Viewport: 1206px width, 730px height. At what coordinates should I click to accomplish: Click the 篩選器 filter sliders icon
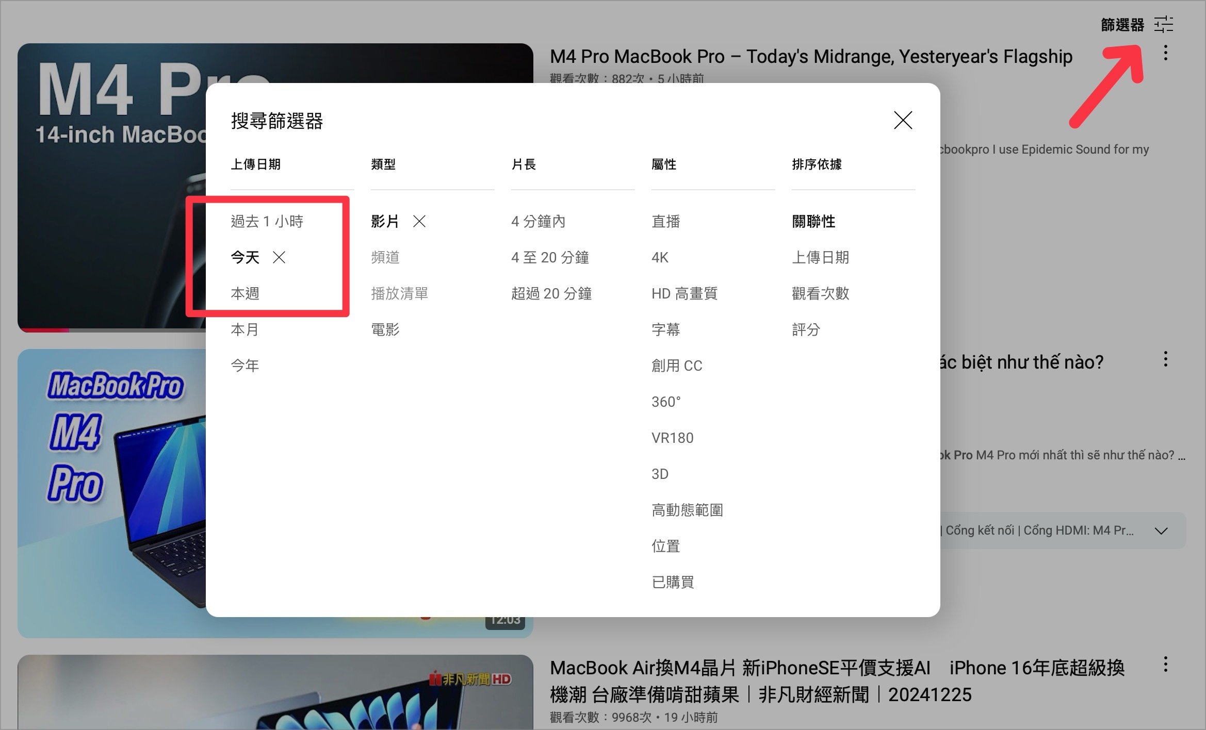pos(1164,24)
